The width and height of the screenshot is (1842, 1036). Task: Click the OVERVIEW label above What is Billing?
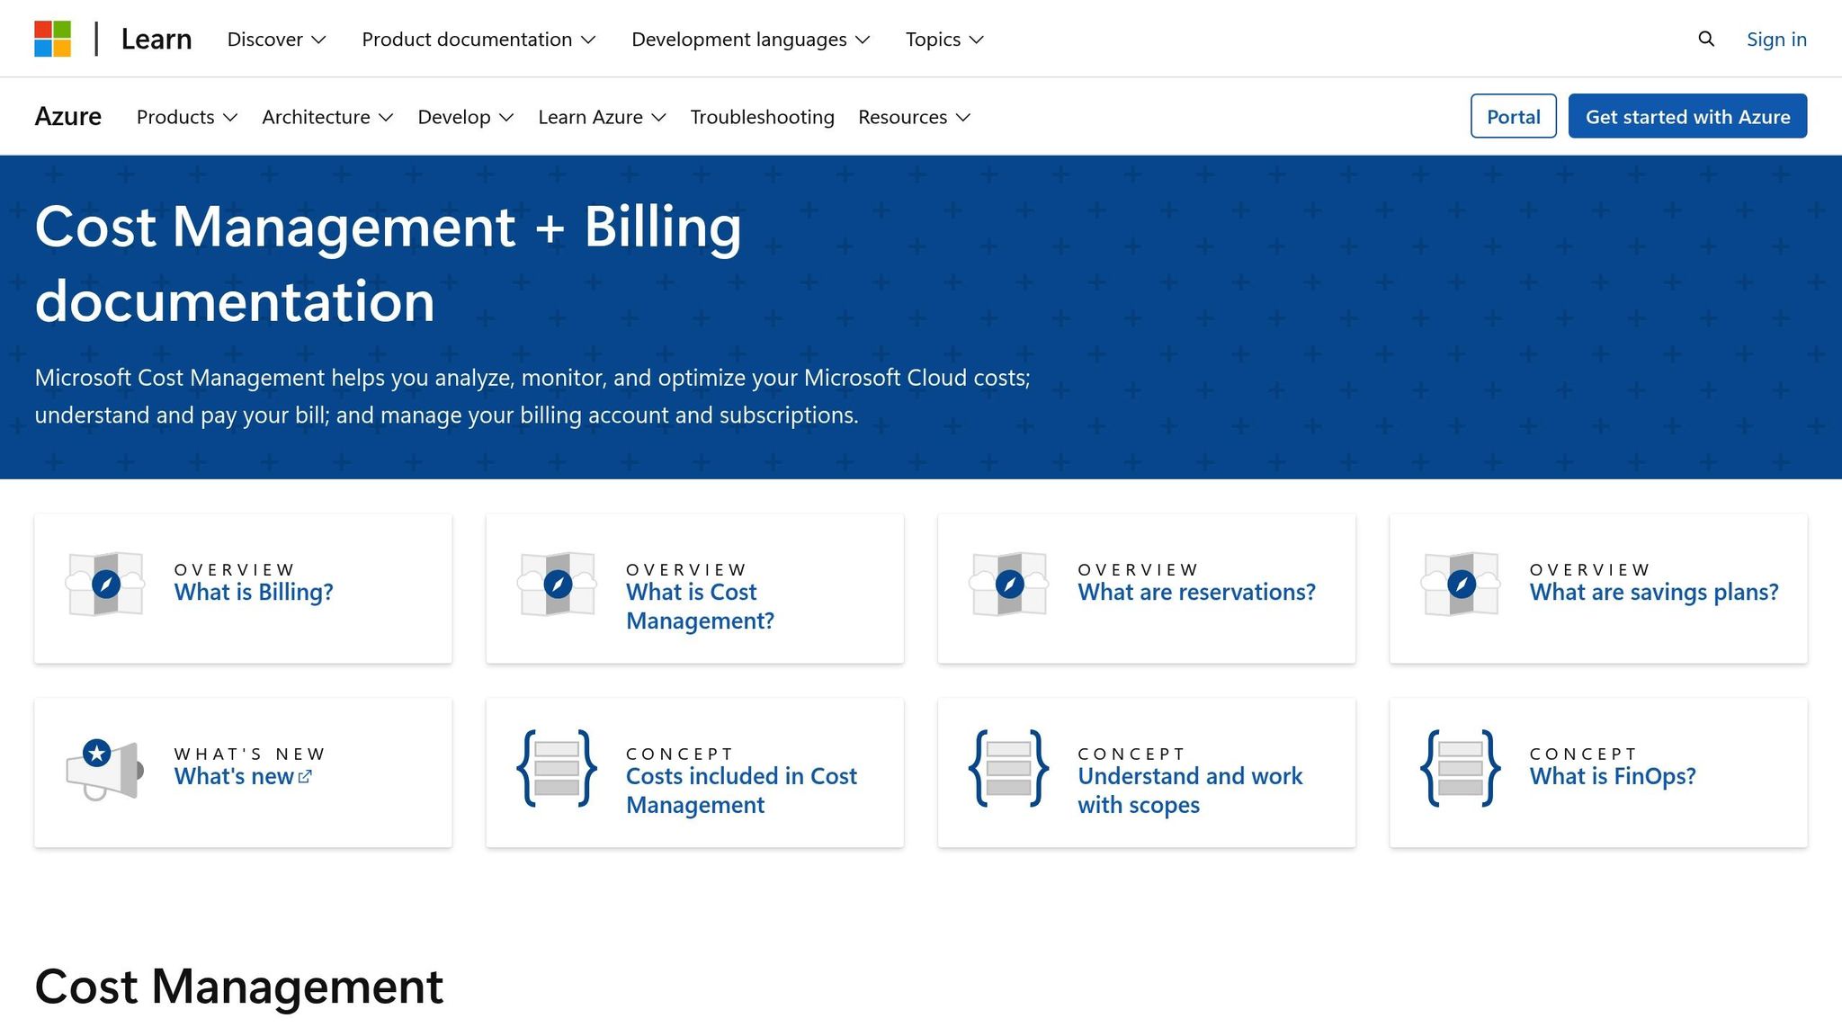coord(234,569)
